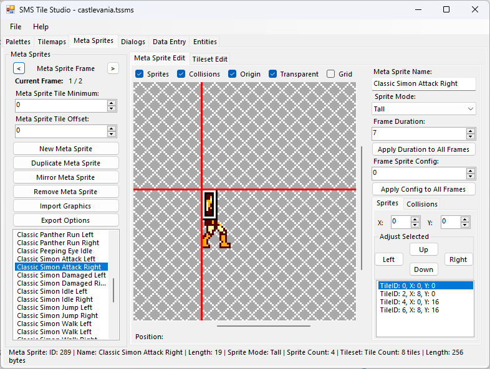Viewport: 490px width, 369px height.
Task: Decrease Meta Sprite Tile Minimum value
Action: click(112, 108)
